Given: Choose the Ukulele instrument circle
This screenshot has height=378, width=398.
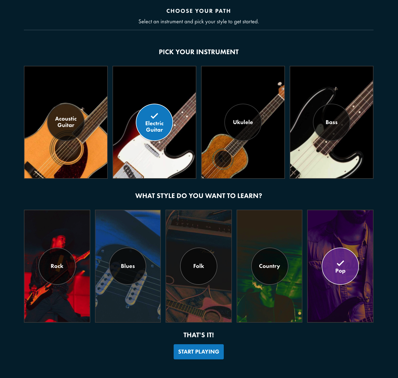Looking at the screenshot, I should point(243,122).
